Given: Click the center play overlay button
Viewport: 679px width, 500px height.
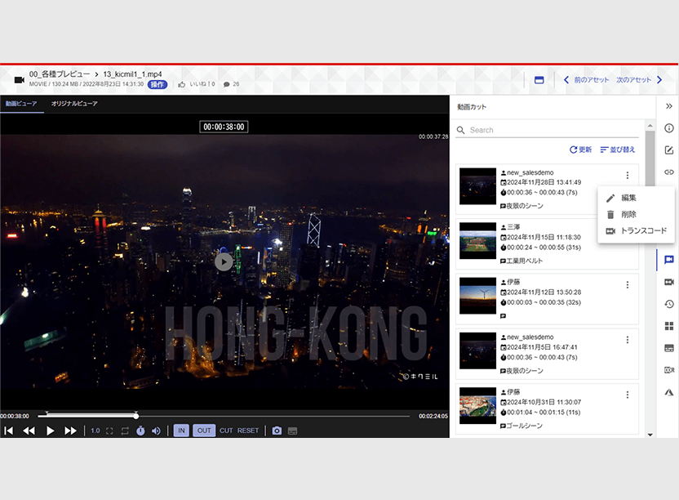Looking at the screenshot, I should [x=224, y=262].
